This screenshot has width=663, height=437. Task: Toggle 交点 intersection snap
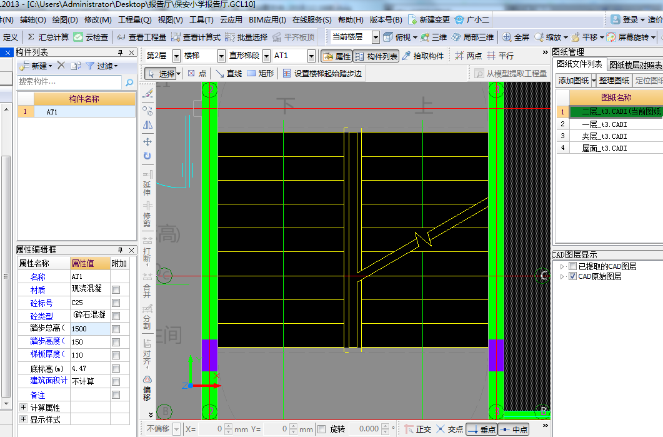click(x=449, y=429)
